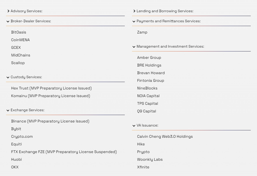Click Binance in Exchange Services
The image size is (257, 176).
[x=50, y=121]
